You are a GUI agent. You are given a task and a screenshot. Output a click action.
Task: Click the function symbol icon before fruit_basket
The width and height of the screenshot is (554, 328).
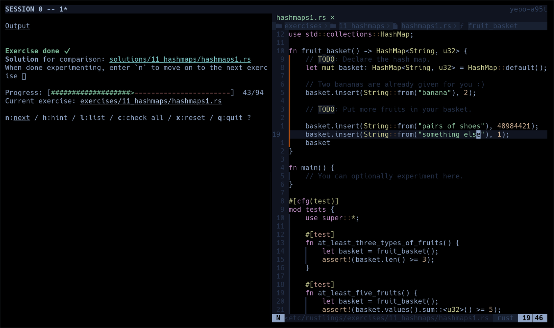click(x=462, y=26)
